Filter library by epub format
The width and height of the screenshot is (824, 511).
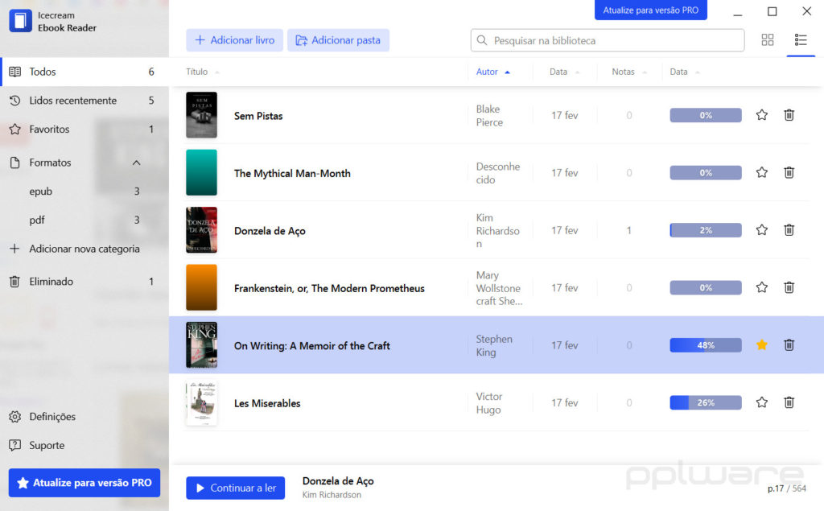[40, 191]
